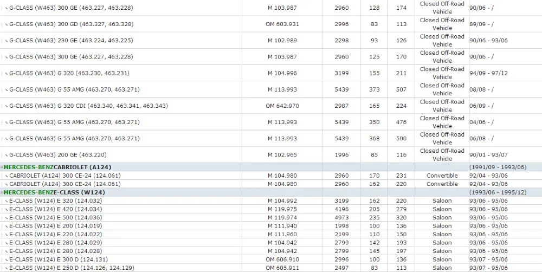Select the 300 GE row with 125 kW

click(x=71, y=57)
